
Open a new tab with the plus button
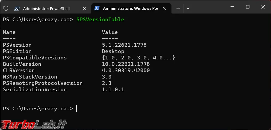178,8
